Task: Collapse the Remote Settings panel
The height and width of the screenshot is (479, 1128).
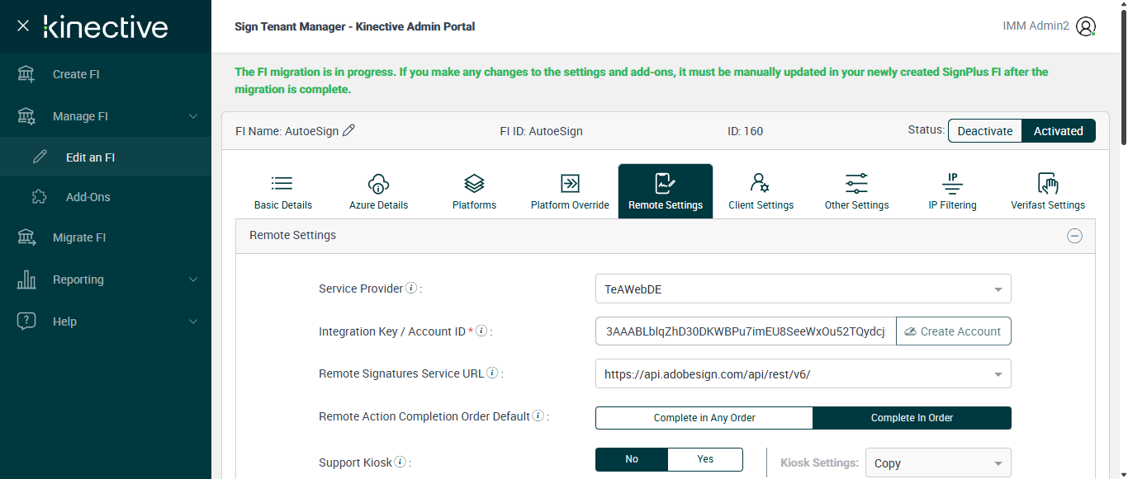Action: click(1074, 236)
